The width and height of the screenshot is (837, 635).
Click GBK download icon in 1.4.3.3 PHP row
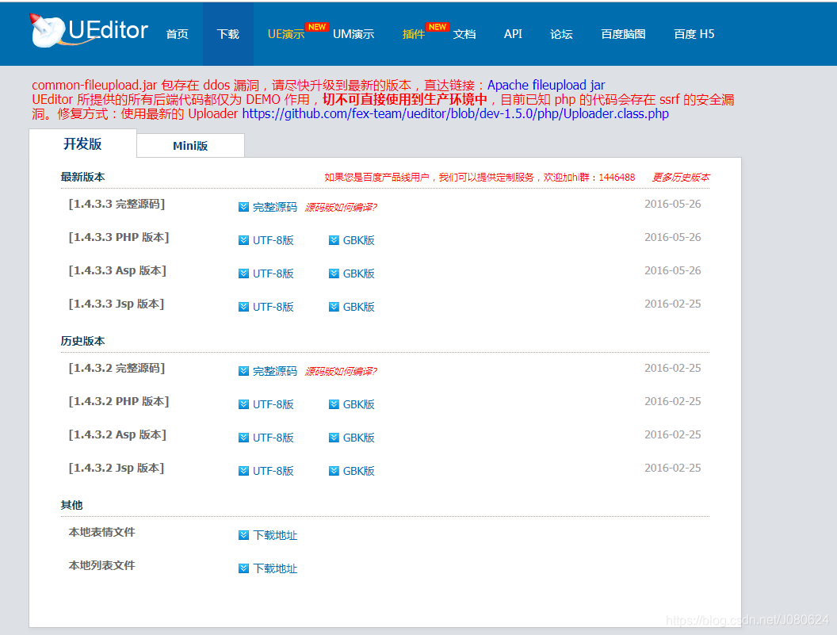(x=334, y=240)
